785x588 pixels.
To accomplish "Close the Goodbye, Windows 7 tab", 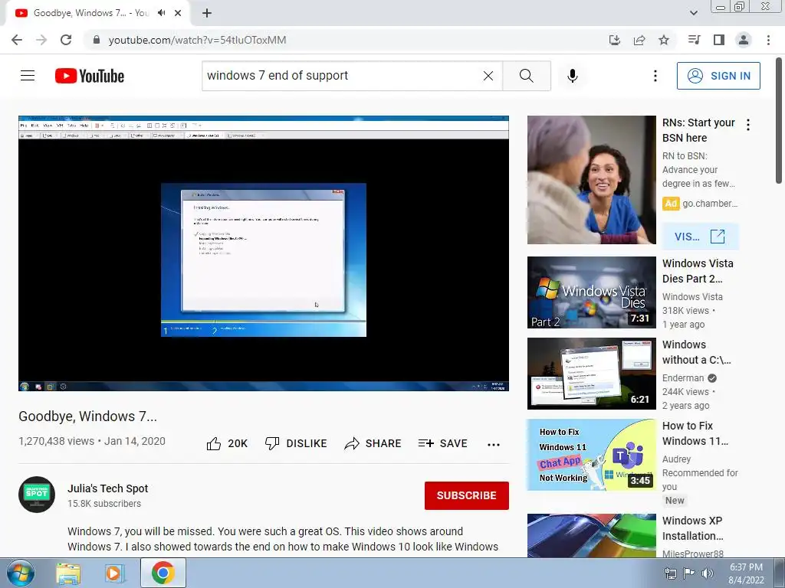I will [178, 13].
